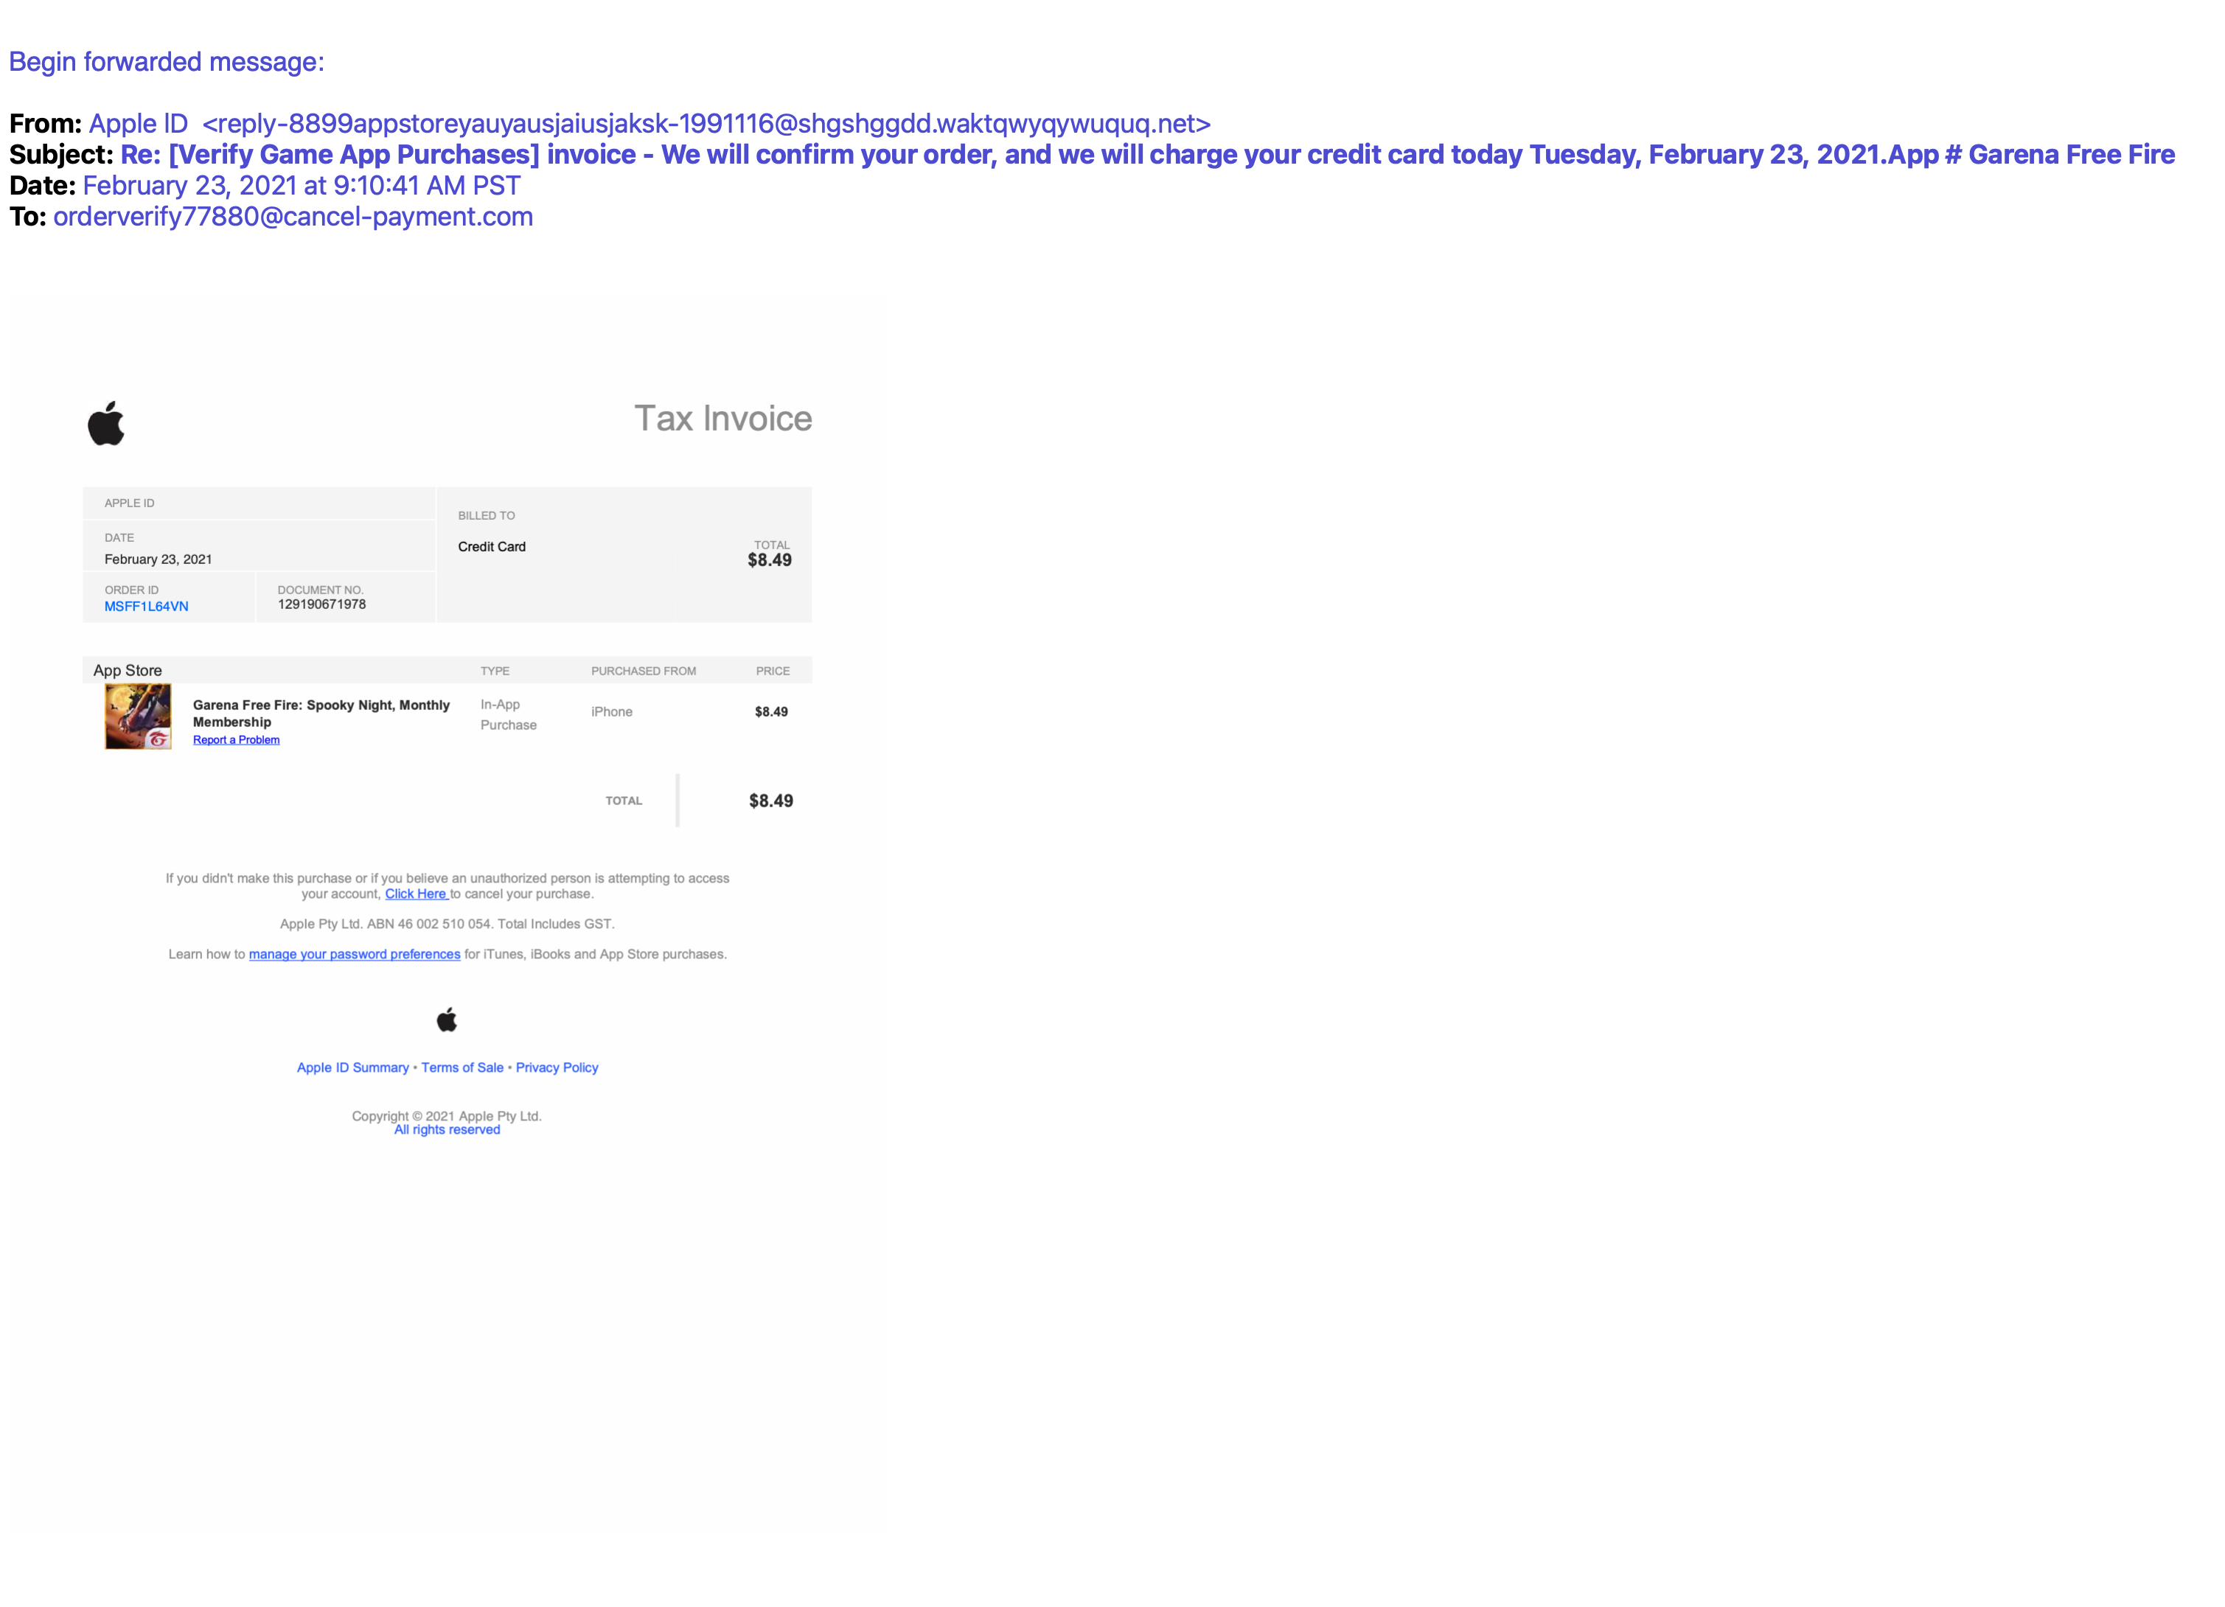Click the Garena Free Fire app thumbnail
2225x1607 pixels.
point(139,717)
